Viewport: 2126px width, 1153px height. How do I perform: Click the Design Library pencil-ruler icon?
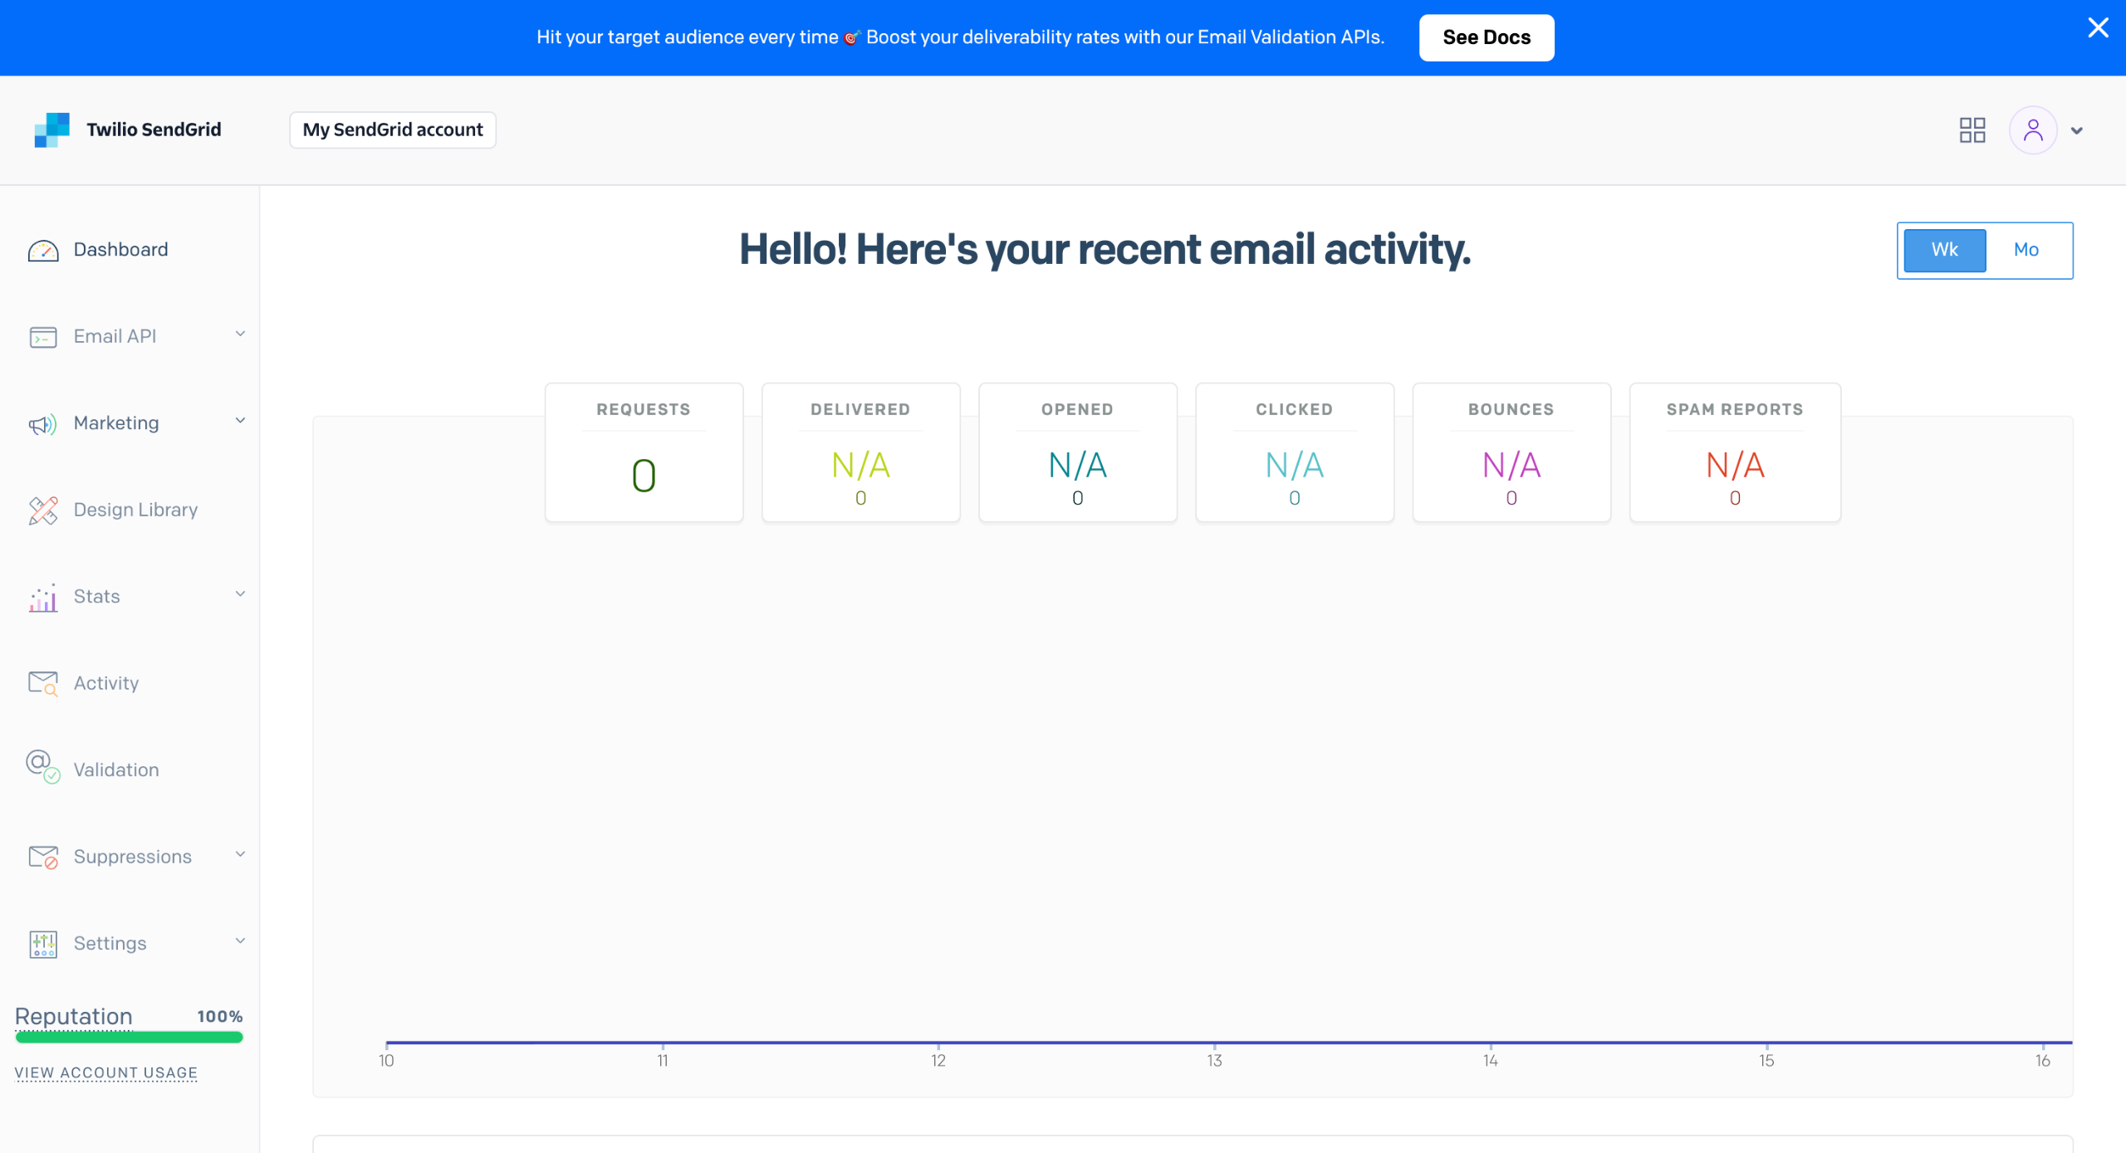point(42,511)
